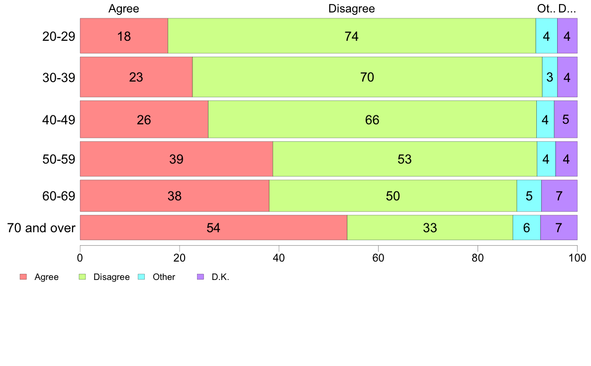Select the 74 Disagree bar for 20-29

pos(352,36)
